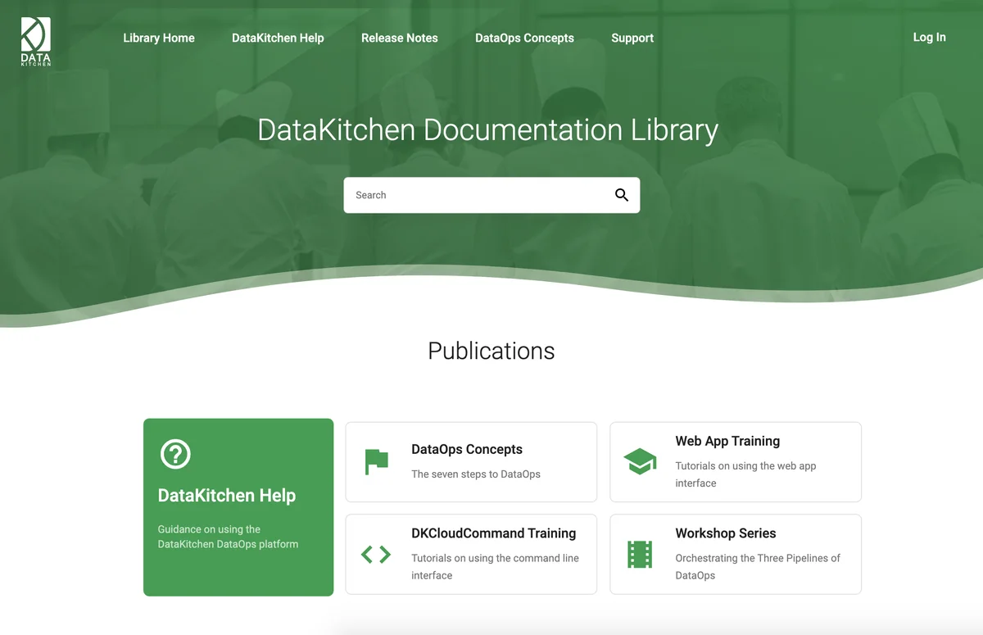Viewport: 983px width, 635px height.
Task: Go to Release Notes in the top menu
Action: pos(399,38)
